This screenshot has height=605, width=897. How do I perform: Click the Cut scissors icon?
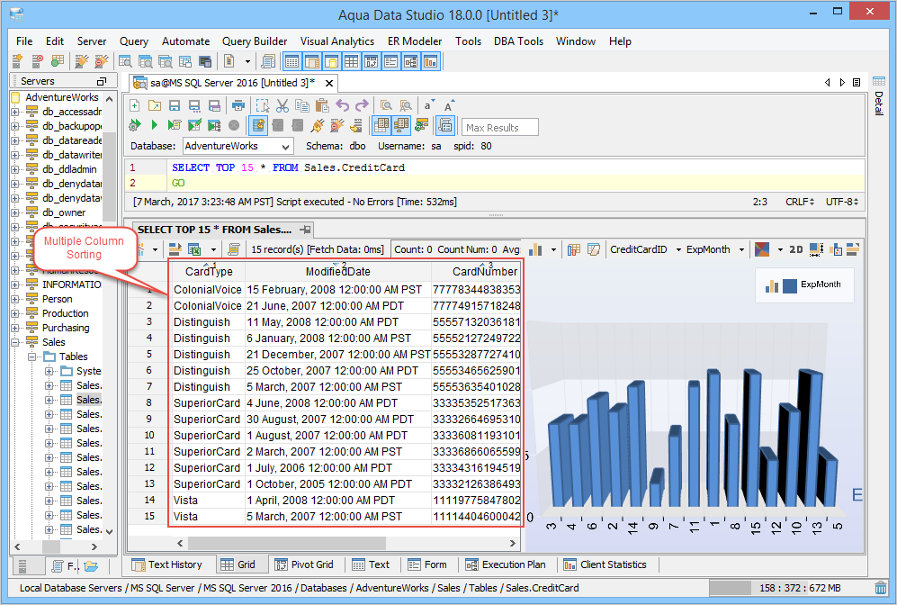click(x=282, y=105)
